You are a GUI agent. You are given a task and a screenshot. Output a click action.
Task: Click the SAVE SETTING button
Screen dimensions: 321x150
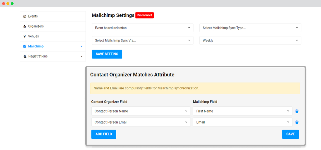pos(107,54)
